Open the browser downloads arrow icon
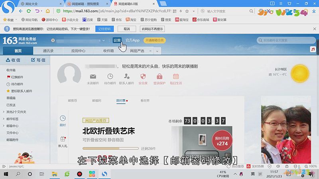The image size is (319, 179). click(x=314, y=12)
